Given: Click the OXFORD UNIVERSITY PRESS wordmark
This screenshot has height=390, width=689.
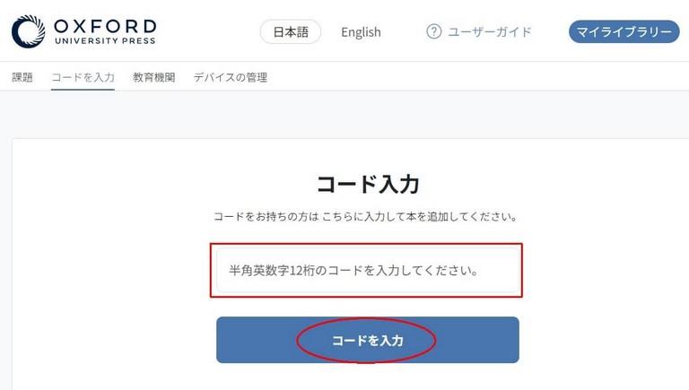Looking at the screenshot, I should click(105, 31).
